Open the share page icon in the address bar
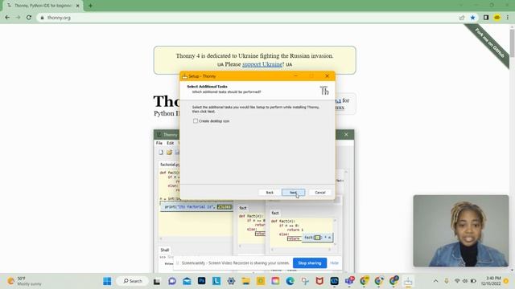 [x=462, y=18]
